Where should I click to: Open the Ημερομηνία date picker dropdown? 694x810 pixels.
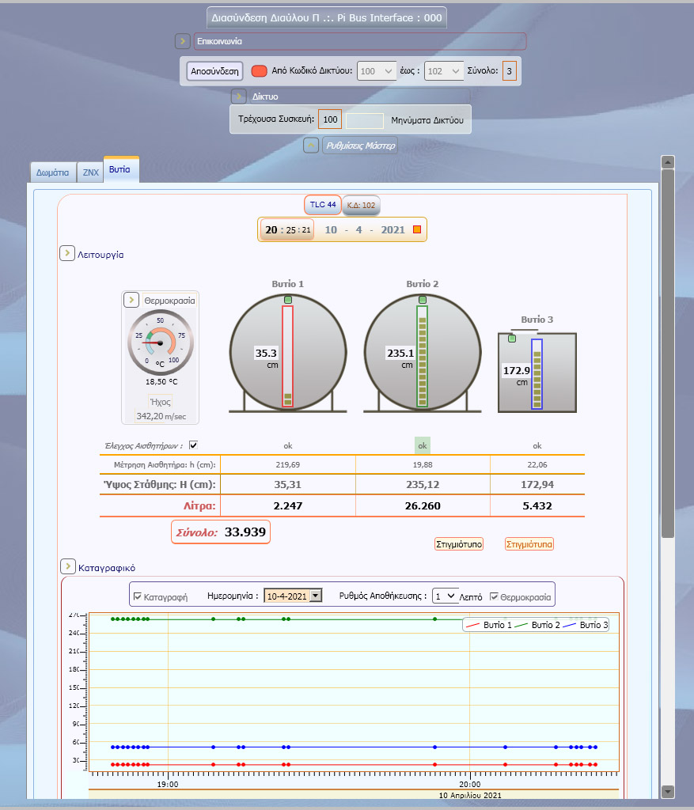[x=316, y=596]
